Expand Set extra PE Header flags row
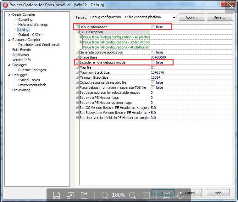The width and height of the screenshot is (238, 202). tap(77, 97)
